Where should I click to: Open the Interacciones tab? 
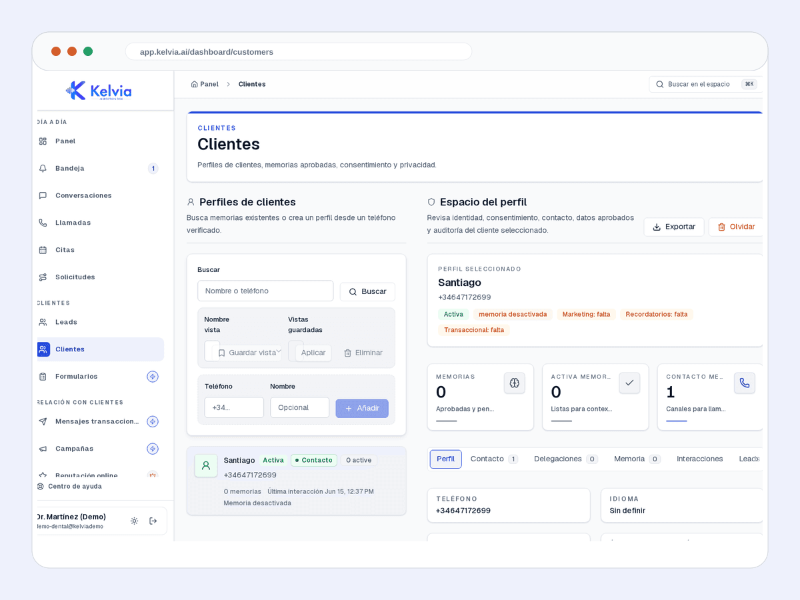pyautogui.click(x=700, y=459)
